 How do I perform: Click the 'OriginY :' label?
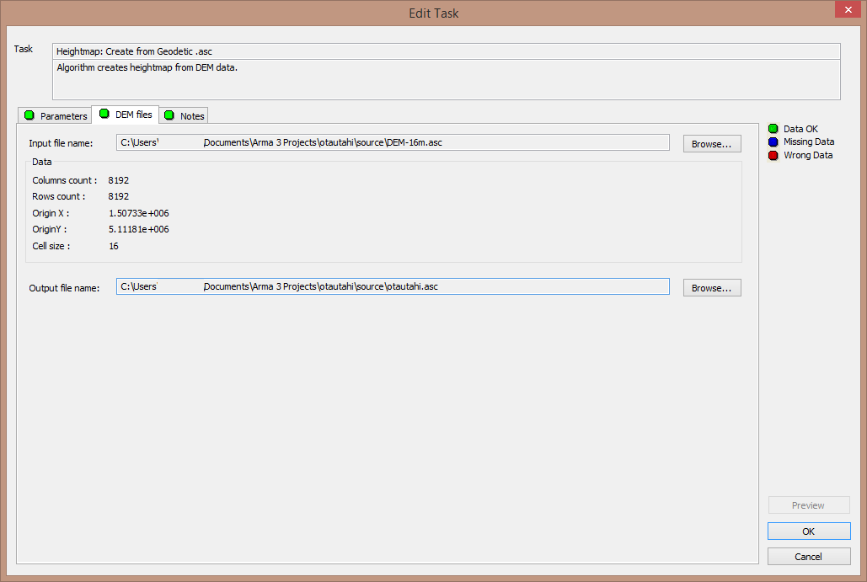(49, 229)
